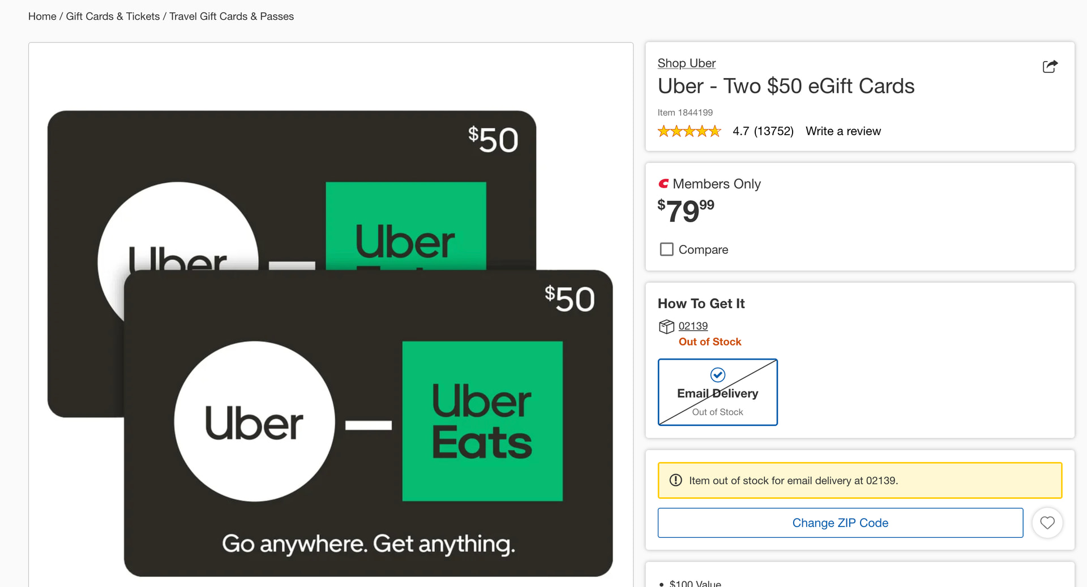1087x587 pixels.
Task: Add item to wishlist with heart icon
Action: pos(1047,523)
